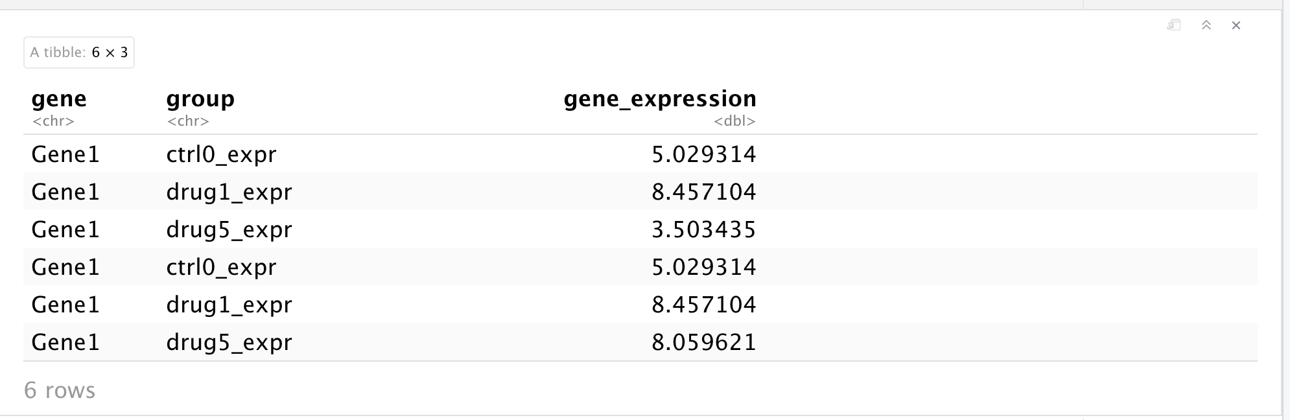
Task: Select the 8.059621 expression value cell
Action: pos(704,342)
